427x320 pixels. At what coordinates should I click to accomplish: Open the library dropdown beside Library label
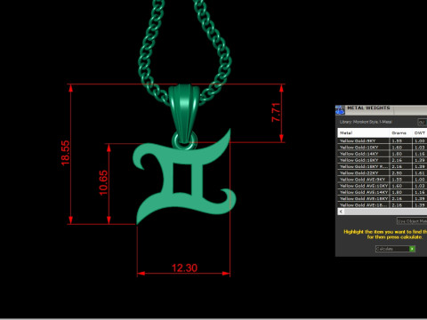pyautogui.click(x=422, y=122)
